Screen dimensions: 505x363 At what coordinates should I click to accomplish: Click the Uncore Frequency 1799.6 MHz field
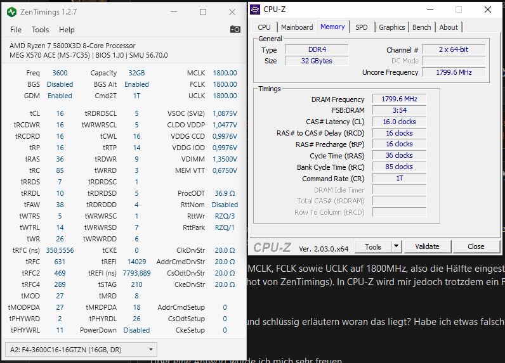click(454, 72)
